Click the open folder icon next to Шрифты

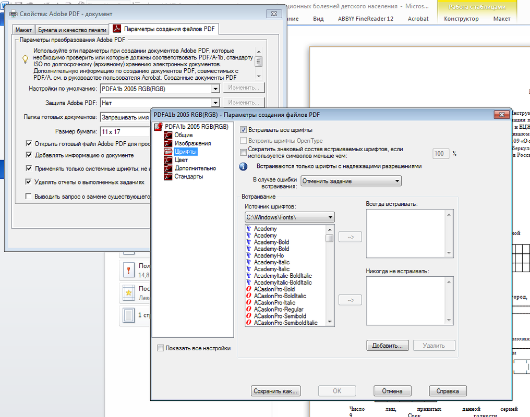tap(168, 152)
